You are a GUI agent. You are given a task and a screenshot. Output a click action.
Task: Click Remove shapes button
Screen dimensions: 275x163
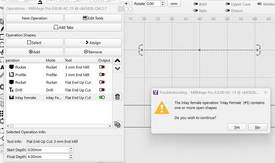[93, 52]
